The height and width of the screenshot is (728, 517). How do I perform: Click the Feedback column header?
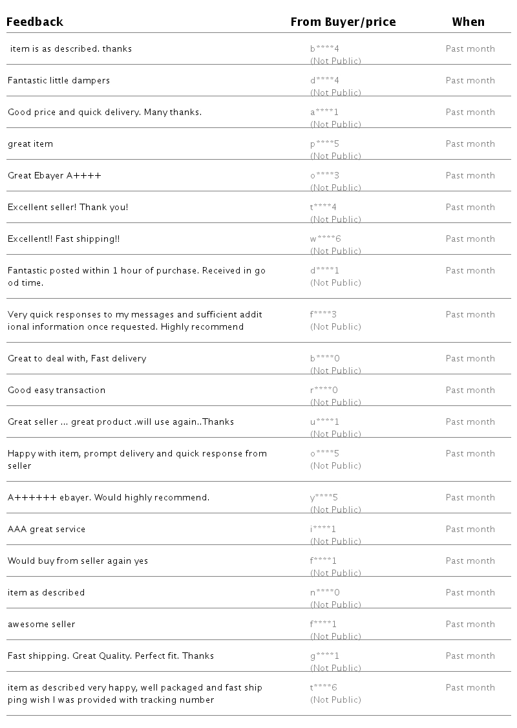35,22
